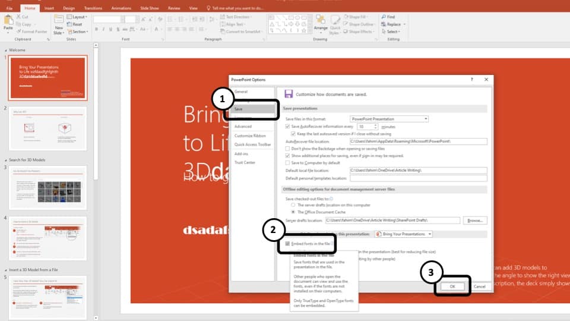This screenshot has height=321, width=570.
Task: Select General in PowerPoint Options sidebar
Action: (241, 92)
